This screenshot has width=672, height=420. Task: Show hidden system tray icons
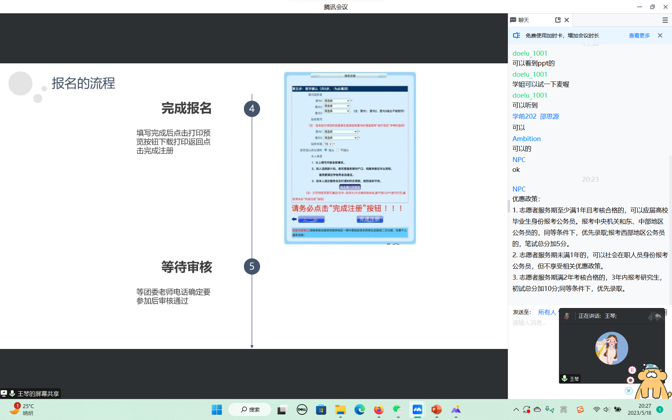coord(516,409)
